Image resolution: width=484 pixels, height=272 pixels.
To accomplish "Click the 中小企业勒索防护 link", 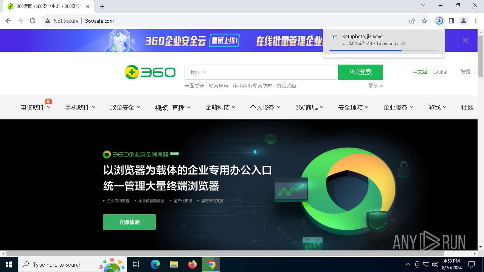I will click(x=253, y=86).
